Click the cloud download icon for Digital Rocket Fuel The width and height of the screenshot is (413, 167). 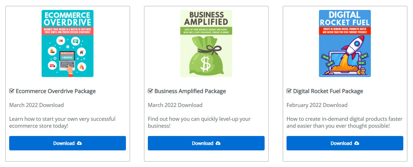click(x=357, y=143)
